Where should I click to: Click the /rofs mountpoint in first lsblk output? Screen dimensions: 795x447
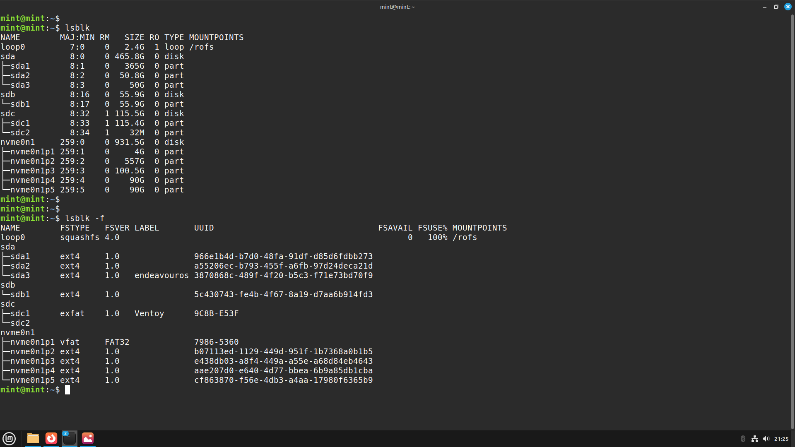201,47
